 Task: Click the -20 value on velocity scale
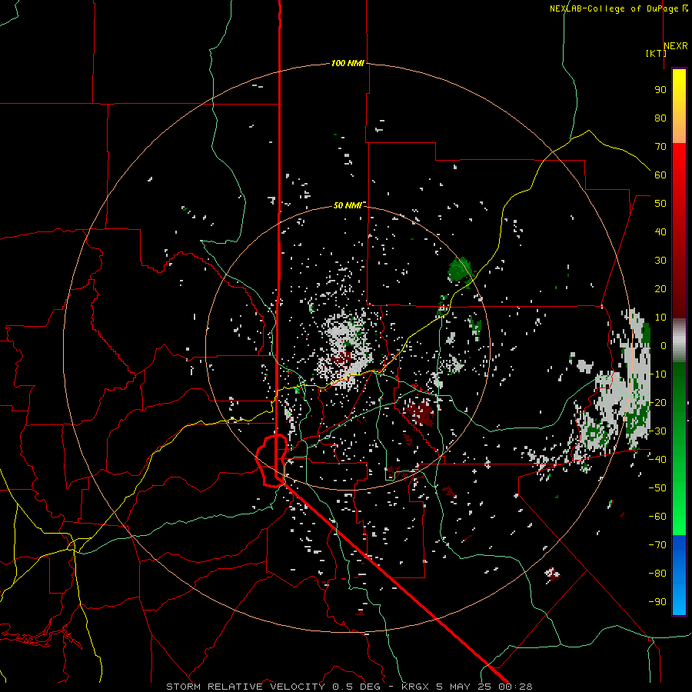click(657, 403)
